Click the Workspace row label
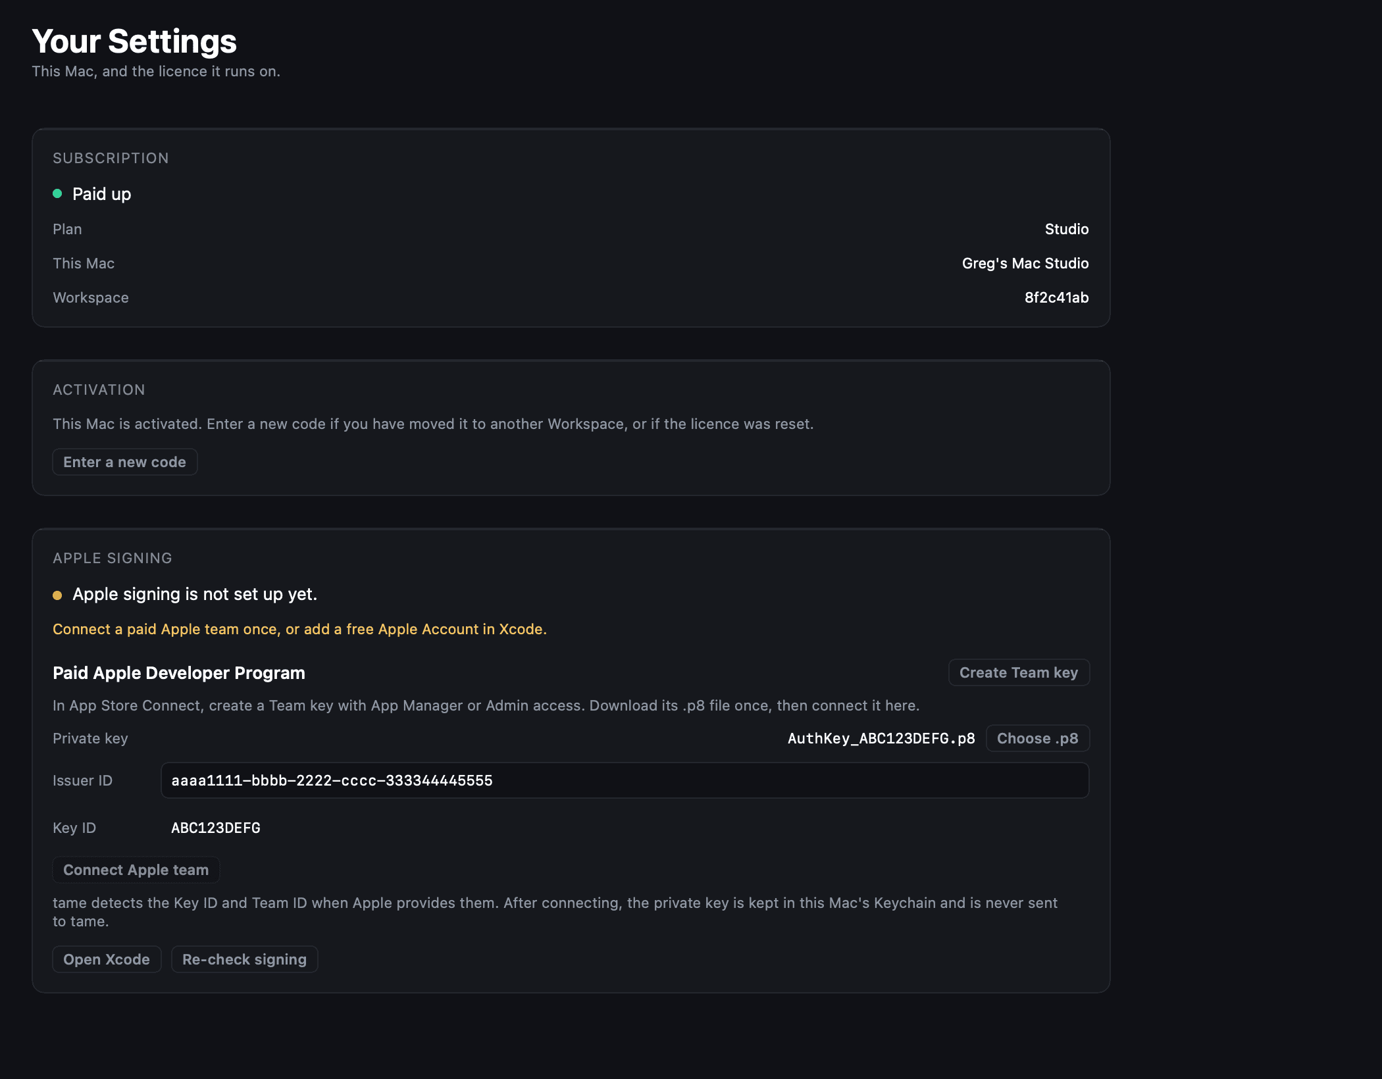 point(91,297)
